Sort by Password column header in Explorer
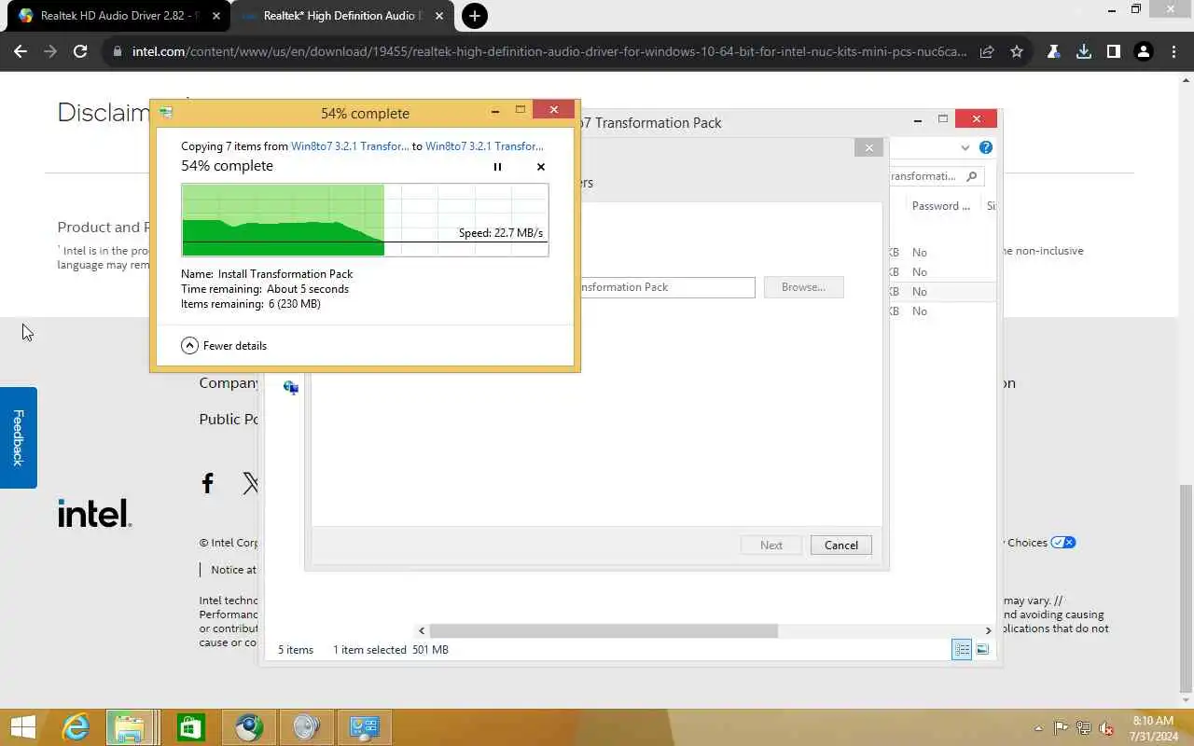The width and height of the screenshot is (1194, 746). 941,206
